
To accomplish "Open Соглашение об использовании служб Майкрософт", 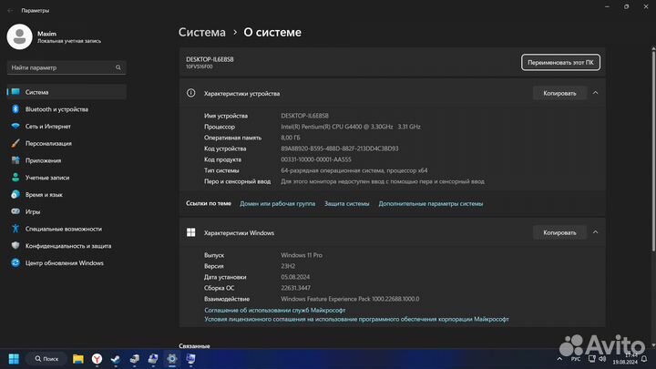I will tap(275, 310).
